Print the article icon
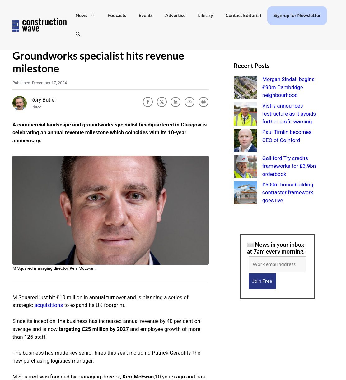 coord(203,102)
